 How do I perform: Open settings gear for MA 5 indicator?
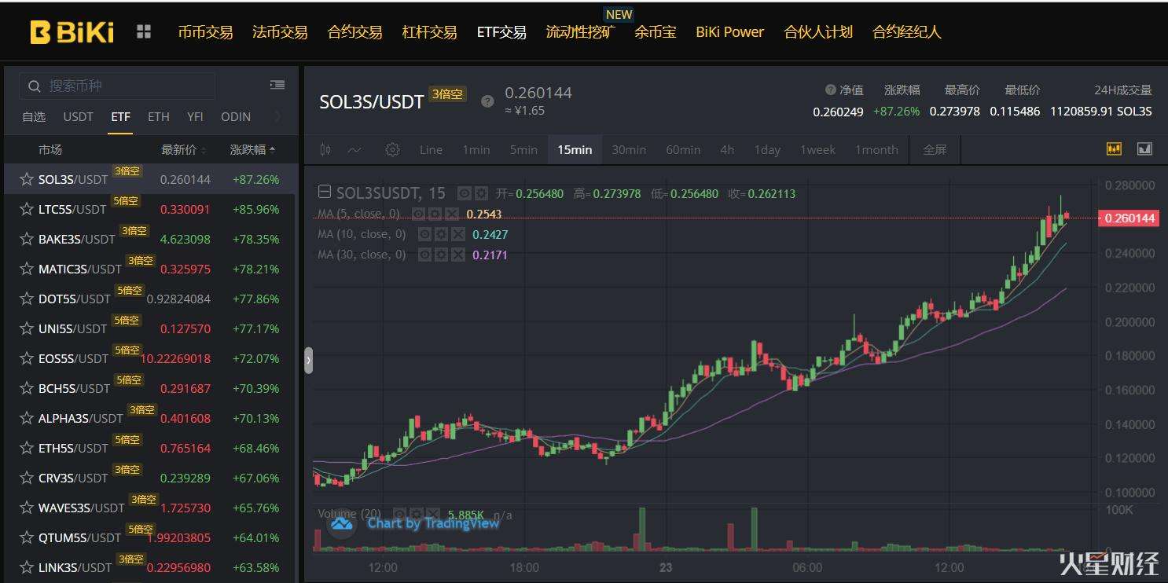tap(435, 214)
